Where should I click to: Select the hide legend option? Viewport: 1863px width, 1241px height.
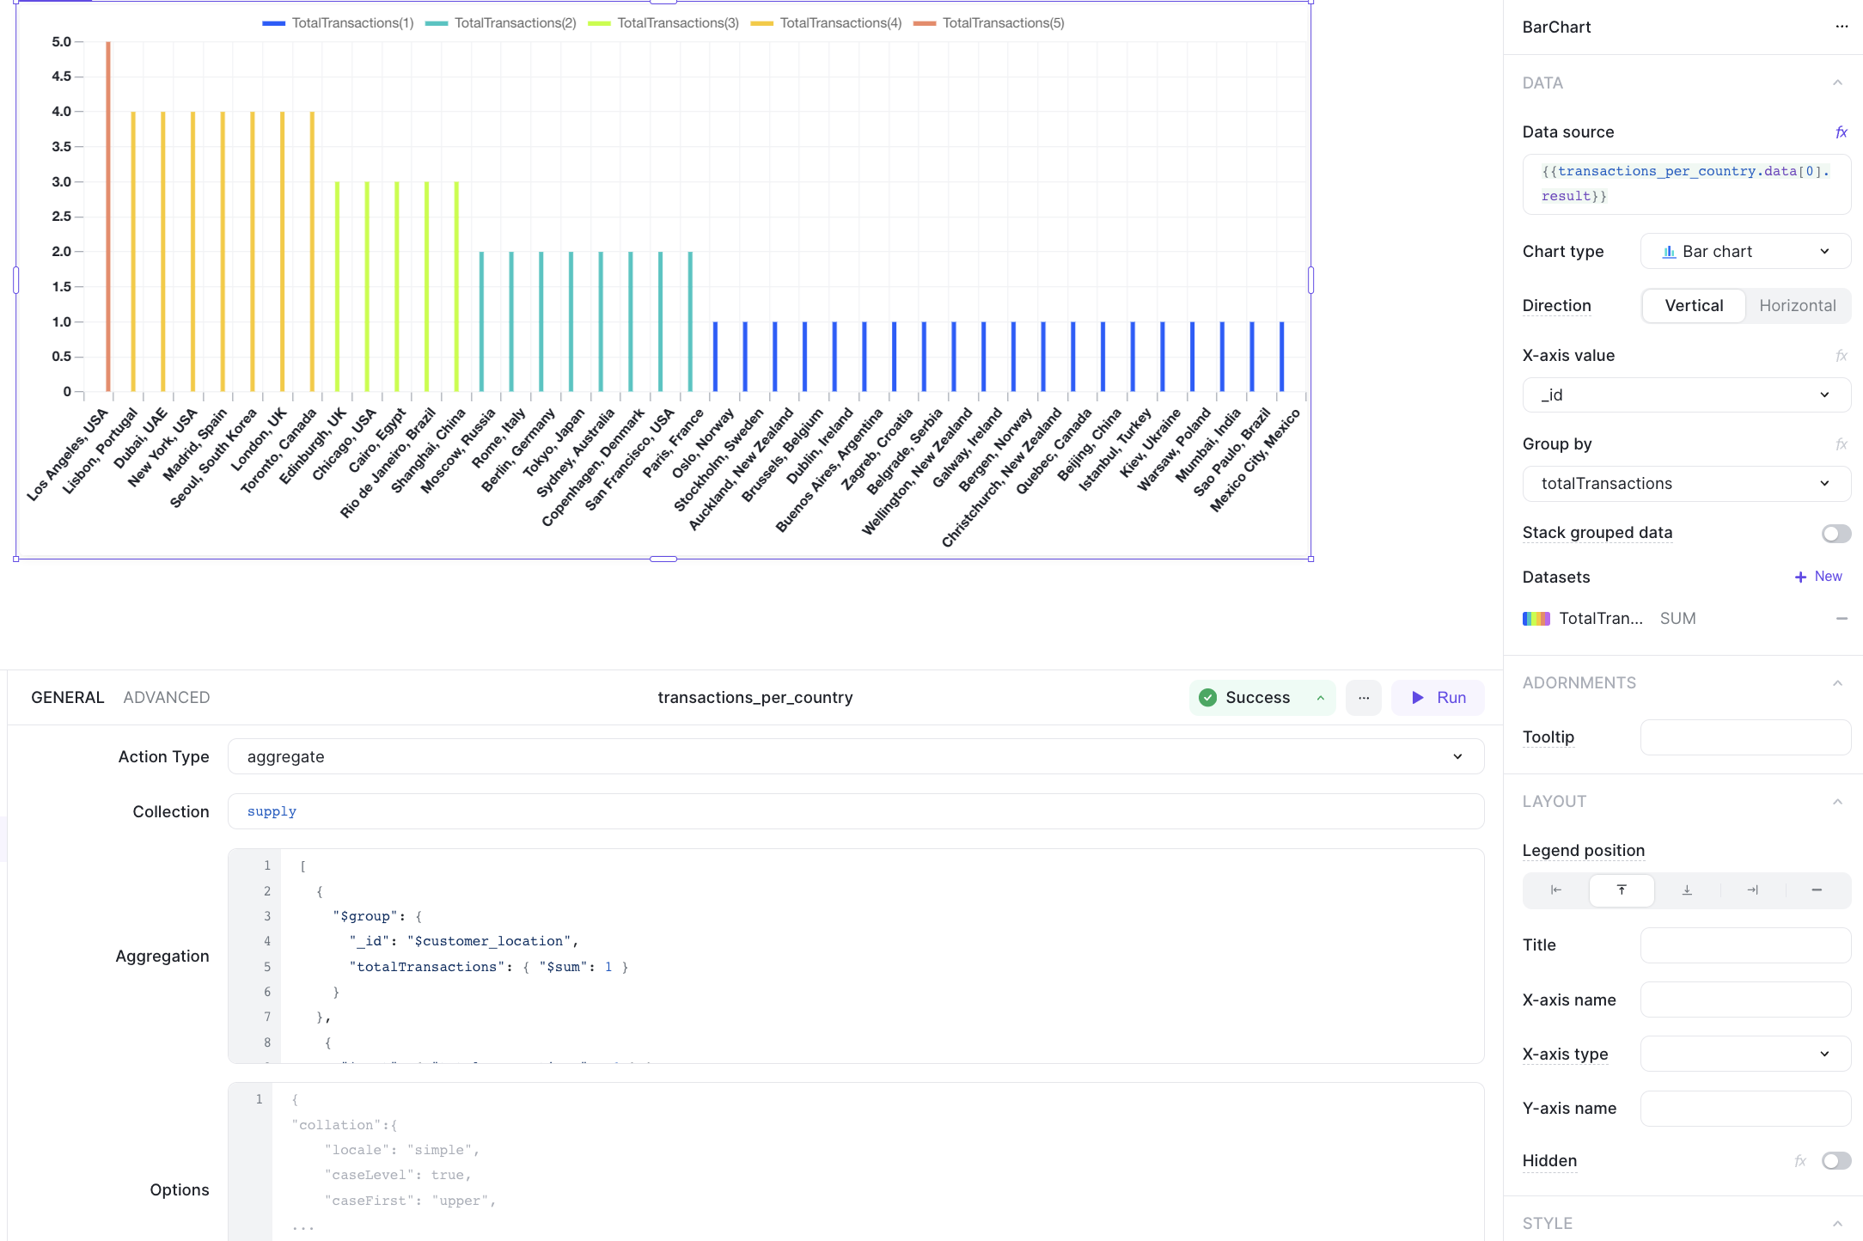pyautogui.click(x=1817, y=890)
